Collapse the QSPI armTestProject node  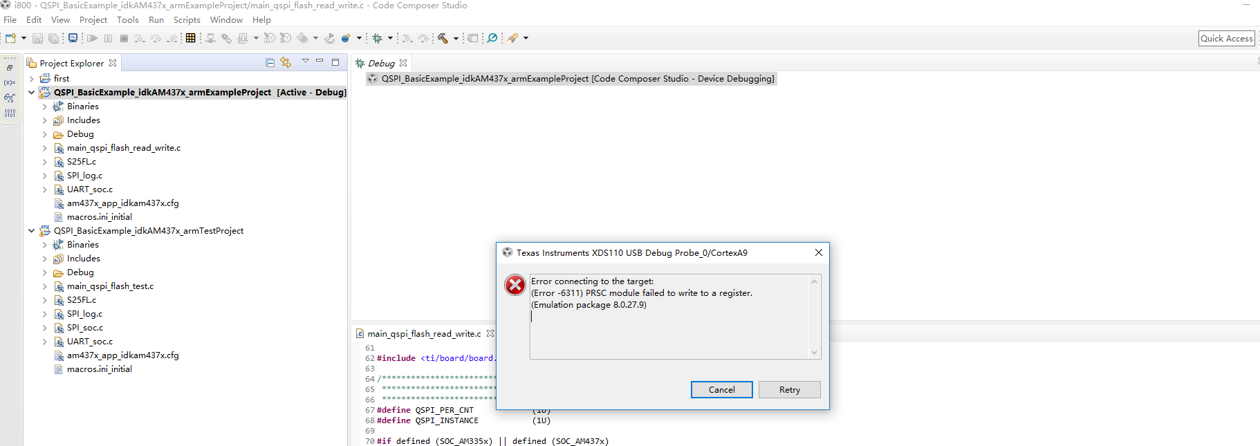click(x=31, y=231)
